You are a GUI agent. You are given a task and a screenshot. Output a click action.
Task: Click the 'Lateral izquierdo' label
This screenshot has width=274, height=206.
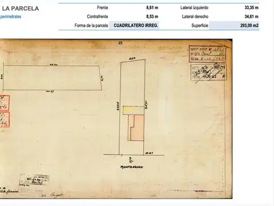194,7
